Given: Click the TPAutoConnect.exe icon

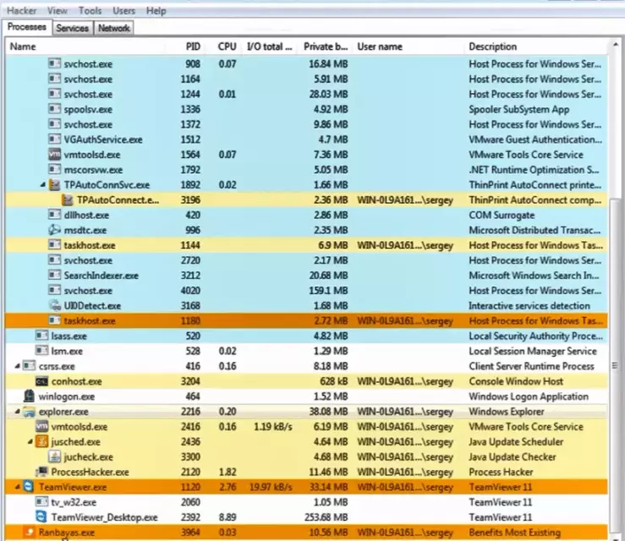Looking at the screenshot, I should [x=68, y=200].
